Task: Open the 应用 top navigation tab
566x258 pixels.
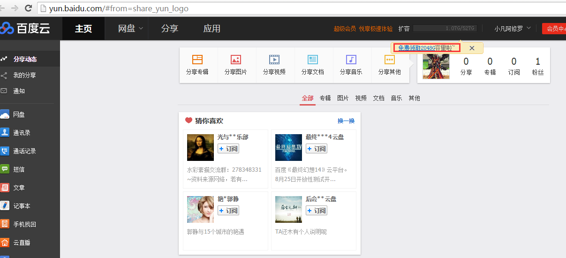Action: point(212,29)
